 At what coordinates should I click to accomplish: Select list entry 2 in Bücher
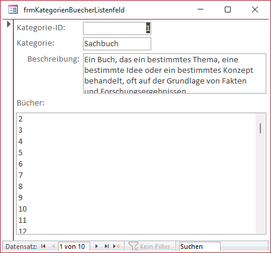tap(136, 119)
